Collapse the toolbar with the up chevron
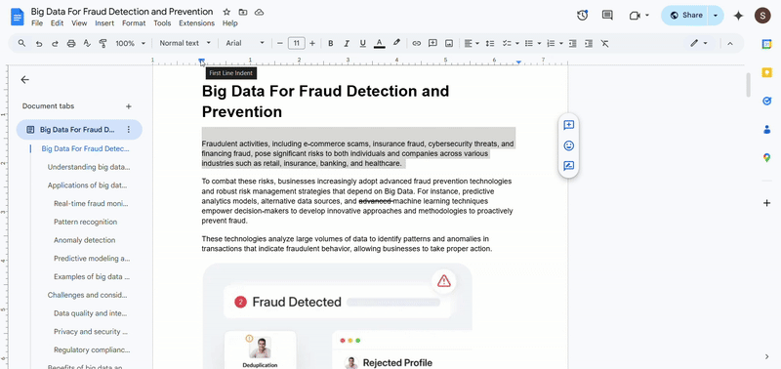 (730, 43)
